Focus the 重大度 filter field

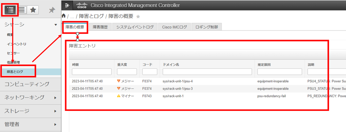127,72
